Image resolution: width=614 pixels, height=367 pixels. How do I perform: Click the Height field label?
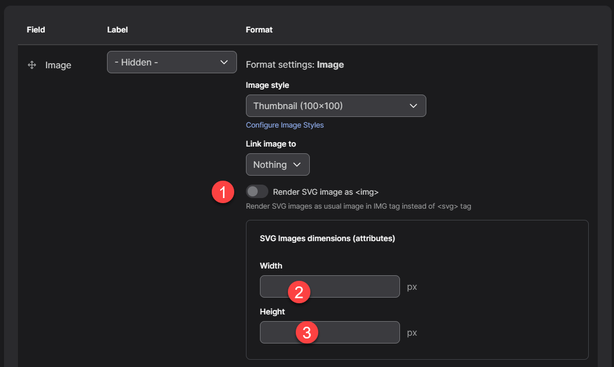coord(272,312)
